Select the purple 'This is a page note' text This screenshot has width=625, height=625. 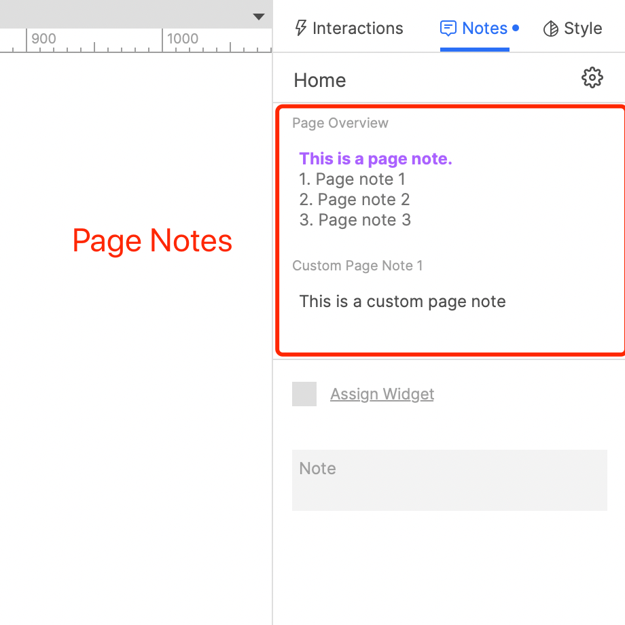click(x=376, y=158)
